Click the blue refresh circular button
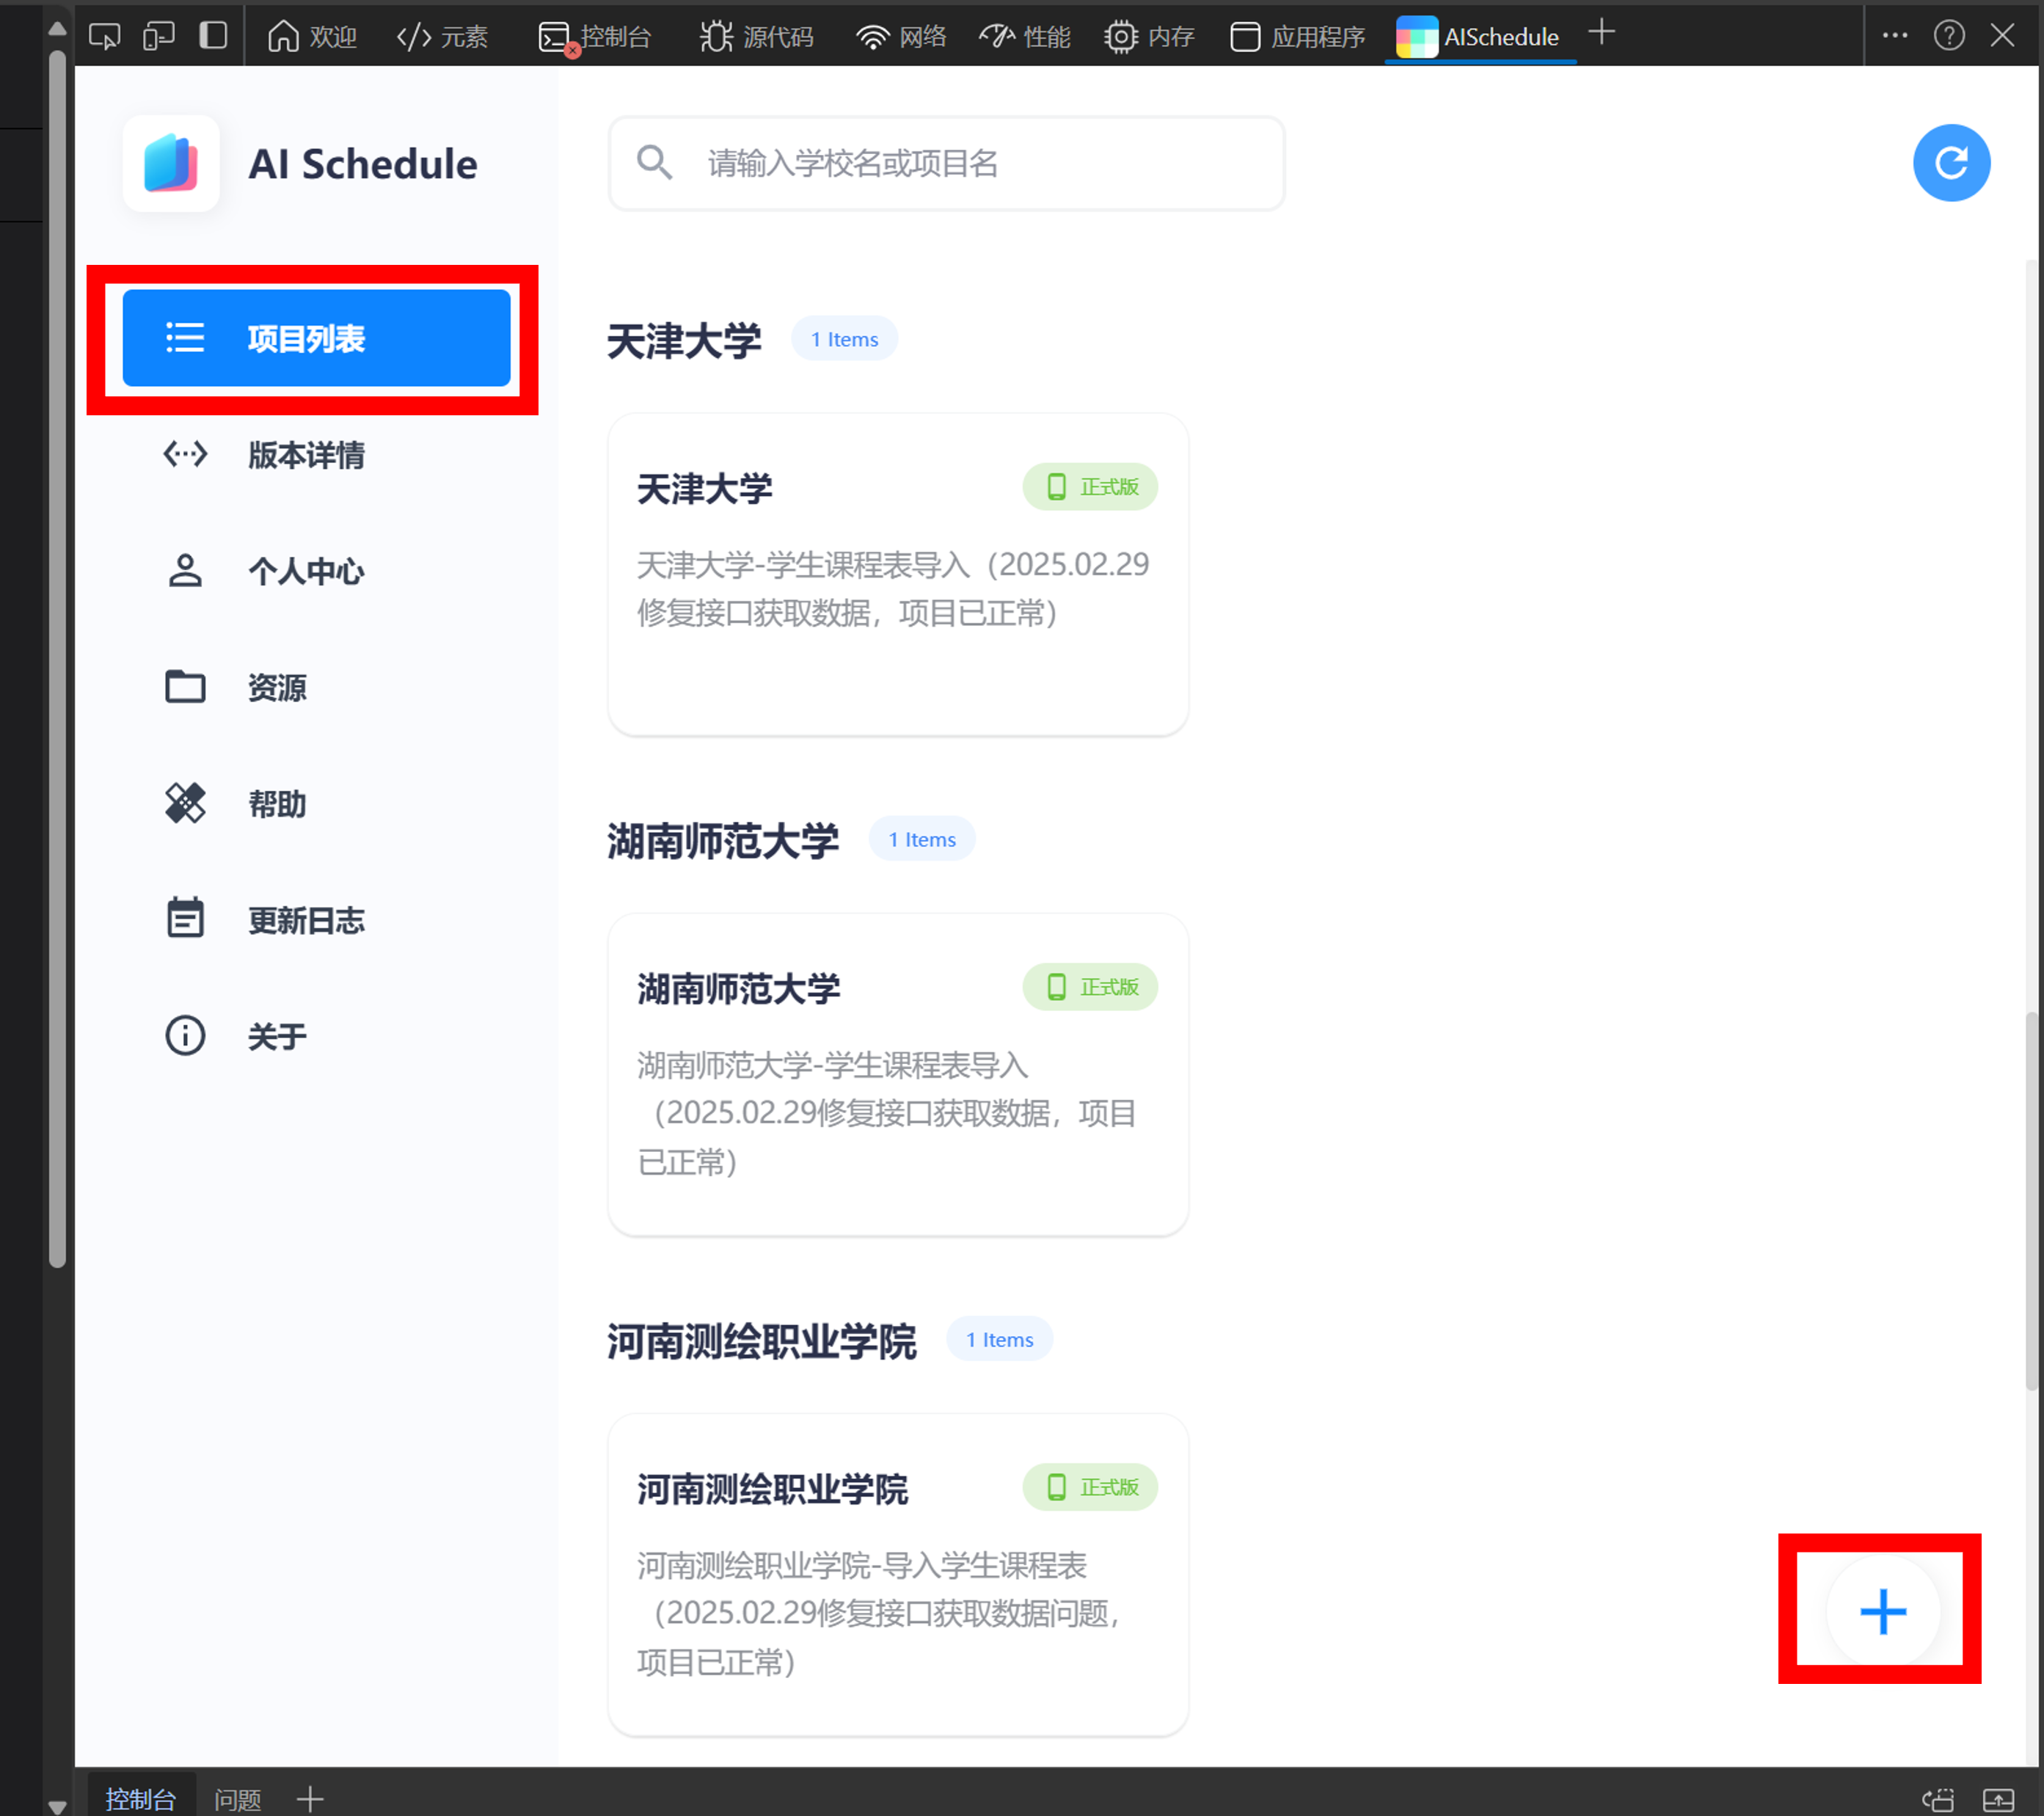The height and width of the screenshot is (1816, 2044). [1950, 163]
